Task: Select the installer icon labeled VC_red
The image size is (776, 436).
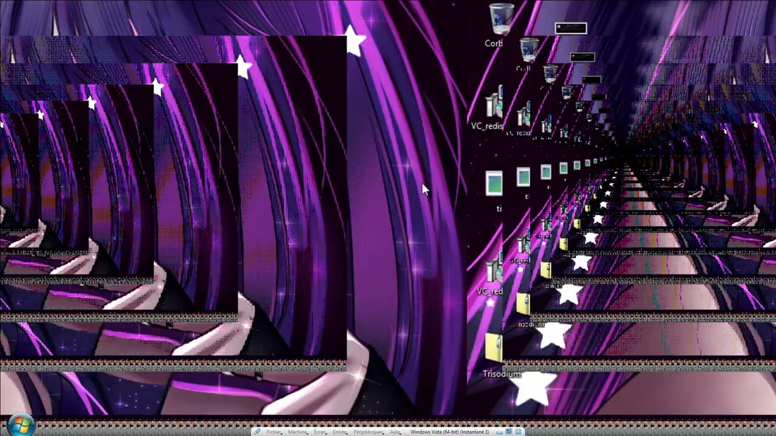Action: [493, 266]
